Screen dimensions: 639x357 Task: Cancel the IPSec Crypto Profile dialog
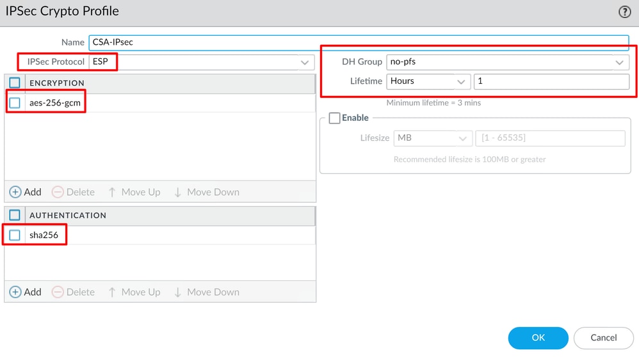604,338
